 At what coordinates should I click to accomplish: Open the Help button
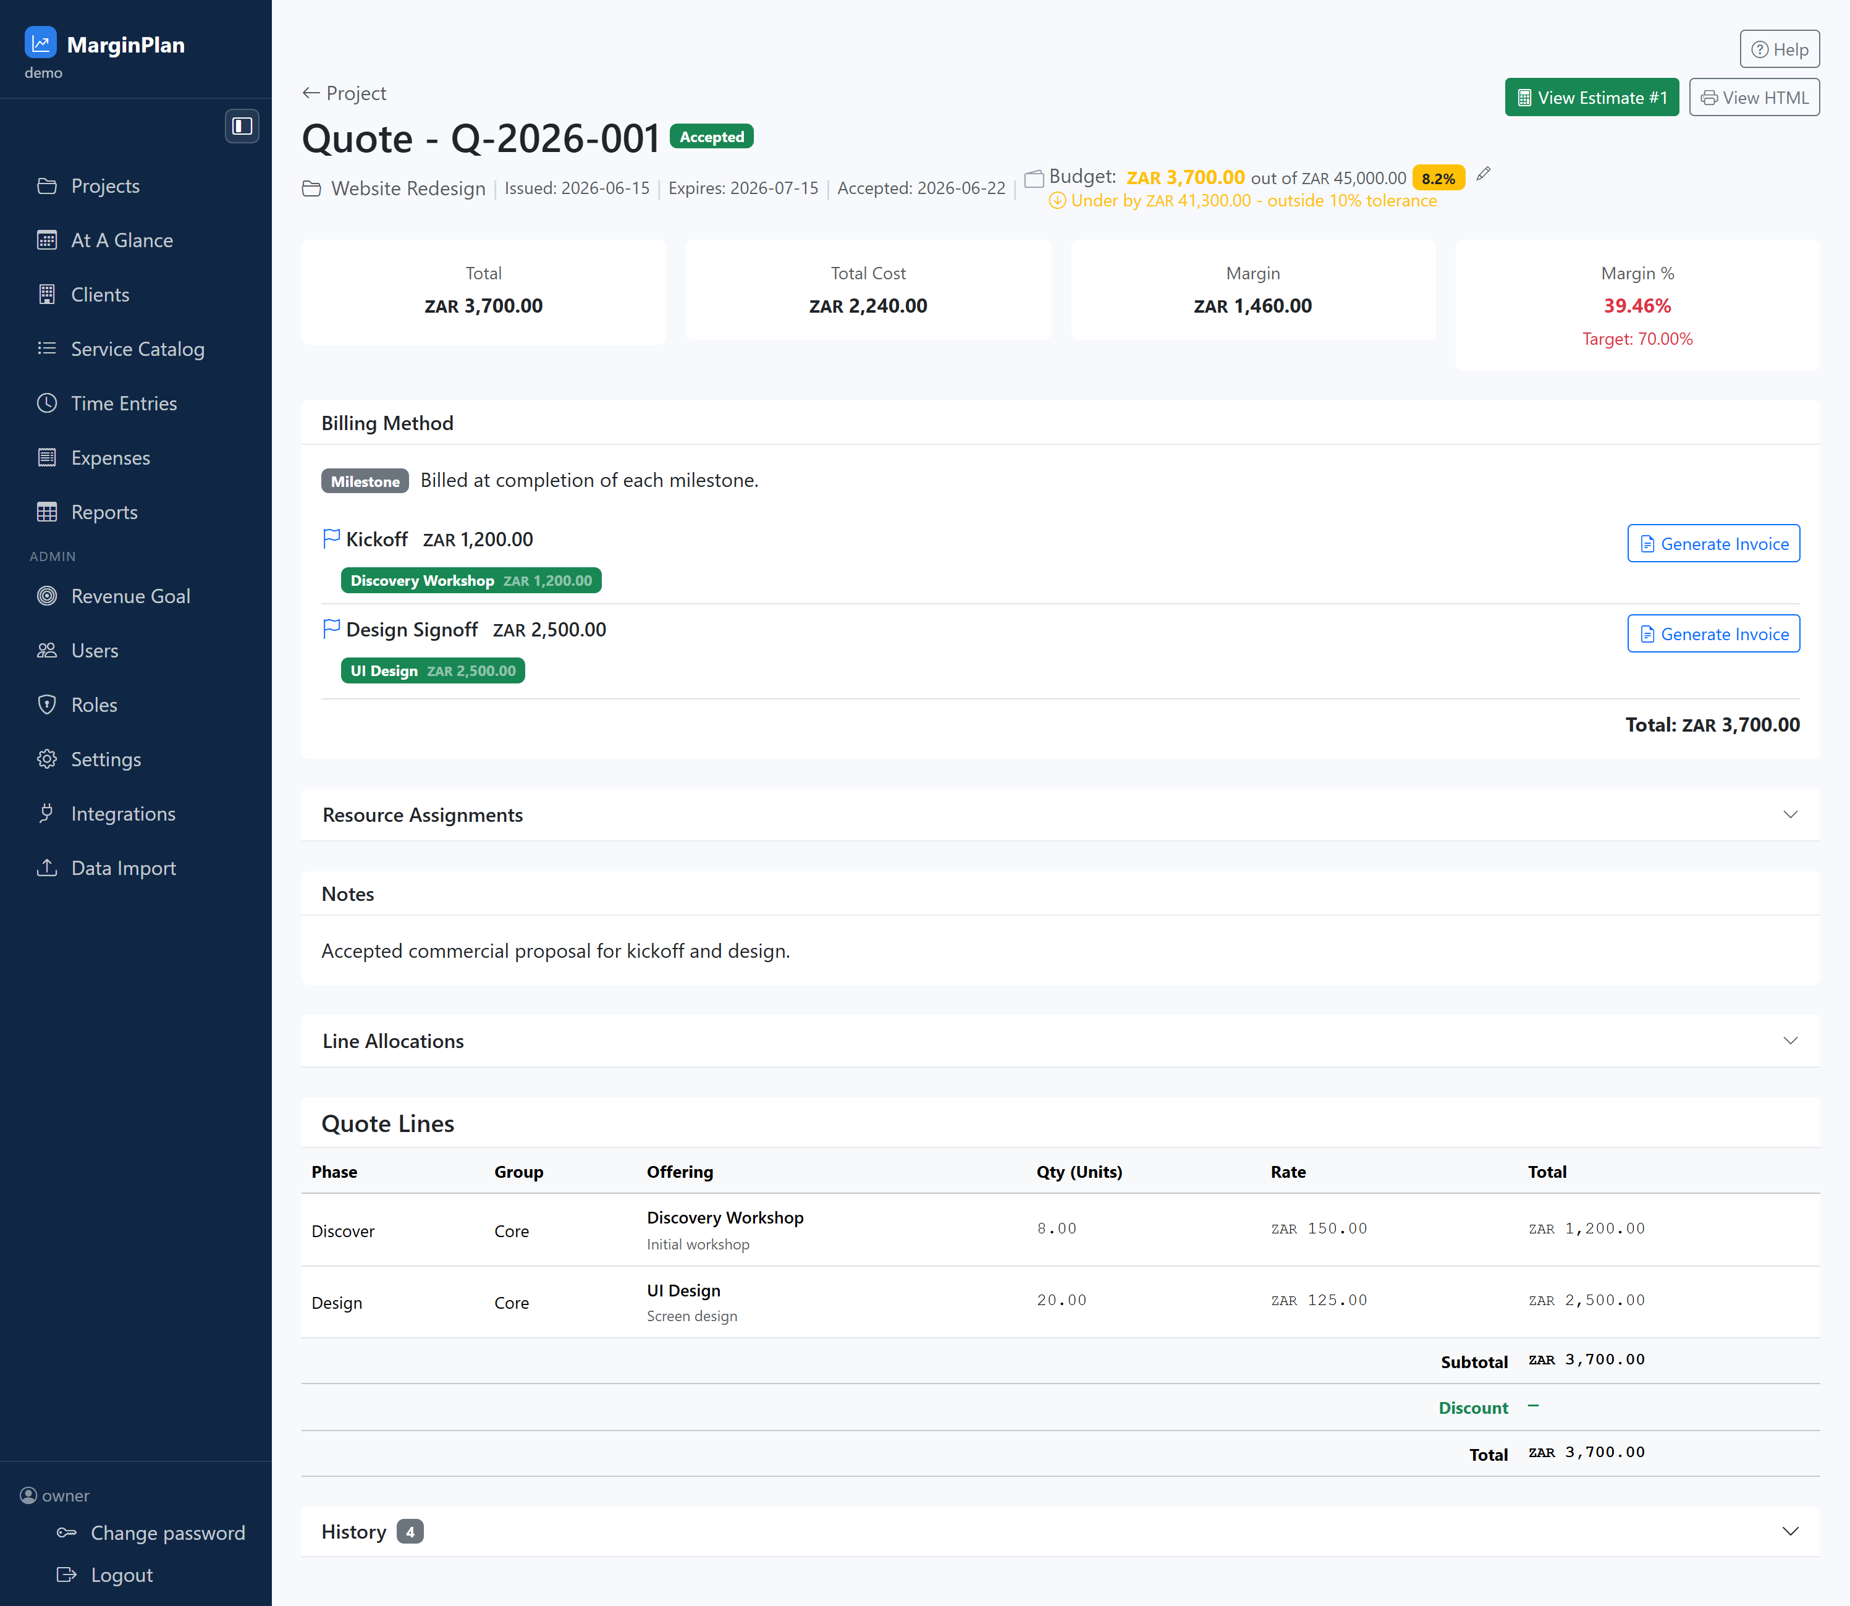[x=1779, y=49]
